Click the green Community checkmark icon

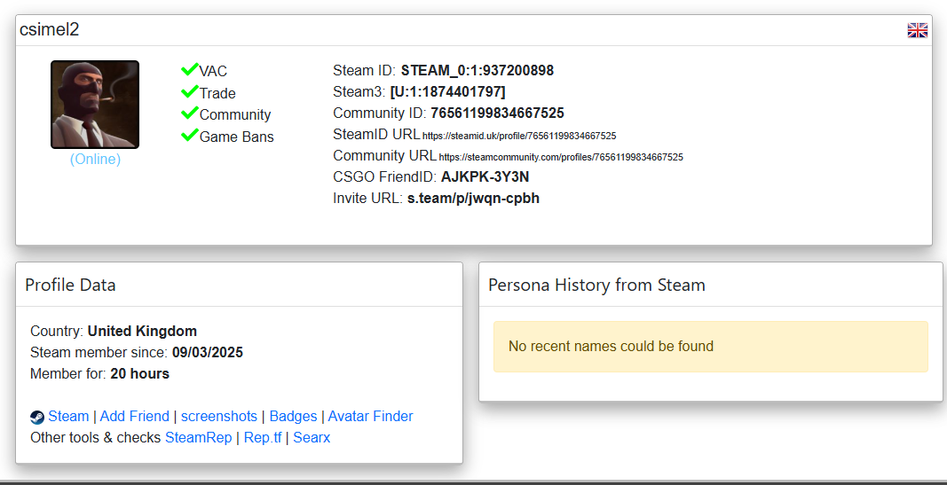[x=189, y=113]
